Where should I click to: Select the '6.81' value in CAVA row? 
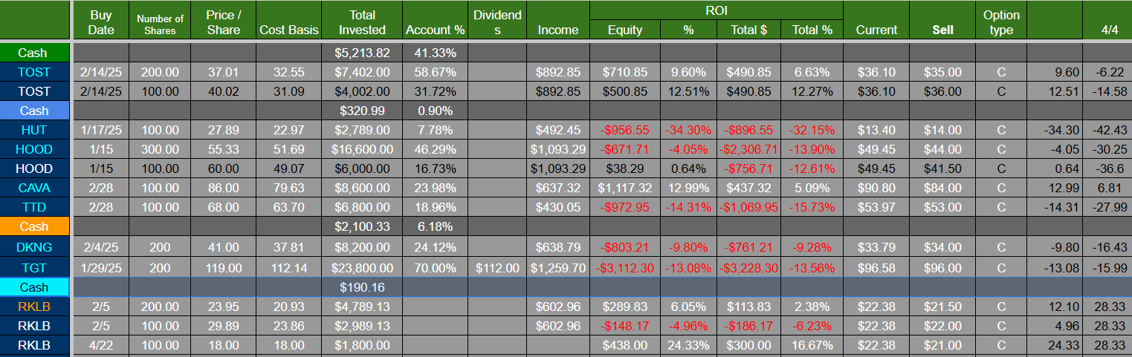pyautogui.click(x=1109, y=188)
